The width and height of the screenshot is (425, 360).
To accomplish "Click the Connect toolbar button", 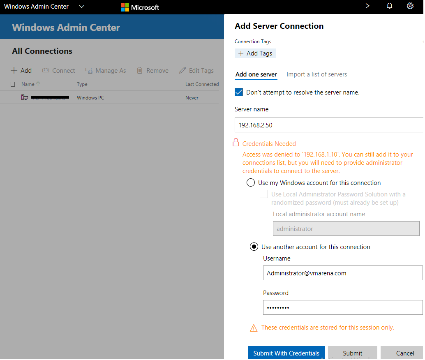I will click(x=58, y=71).
